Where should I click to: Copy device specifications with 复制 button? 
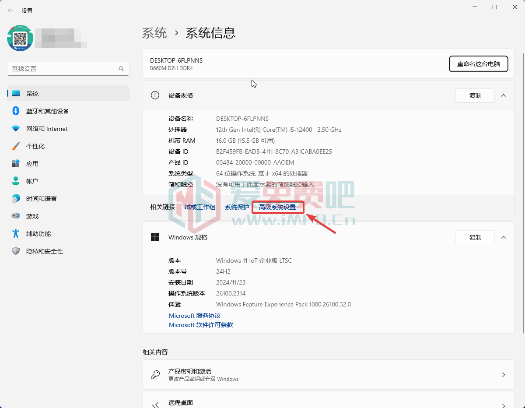click(x=475, y=95)
